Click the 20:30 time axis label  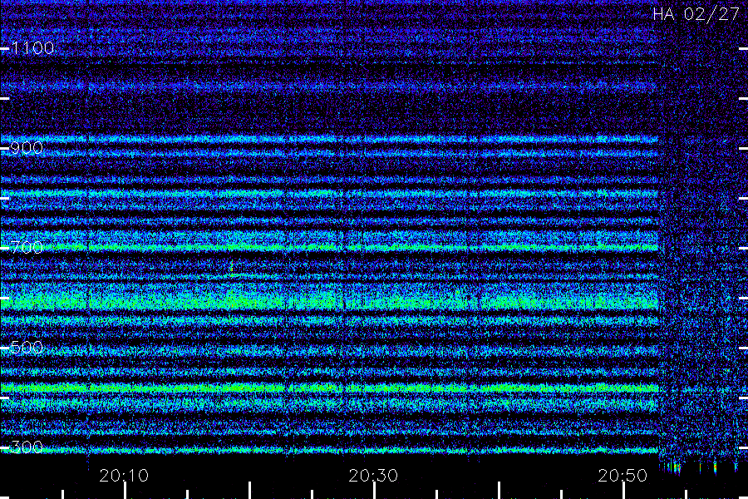coord(373,476)
